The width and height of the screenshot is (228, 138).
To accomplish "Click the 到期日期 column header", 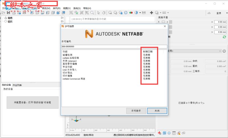I will point(148,52).
